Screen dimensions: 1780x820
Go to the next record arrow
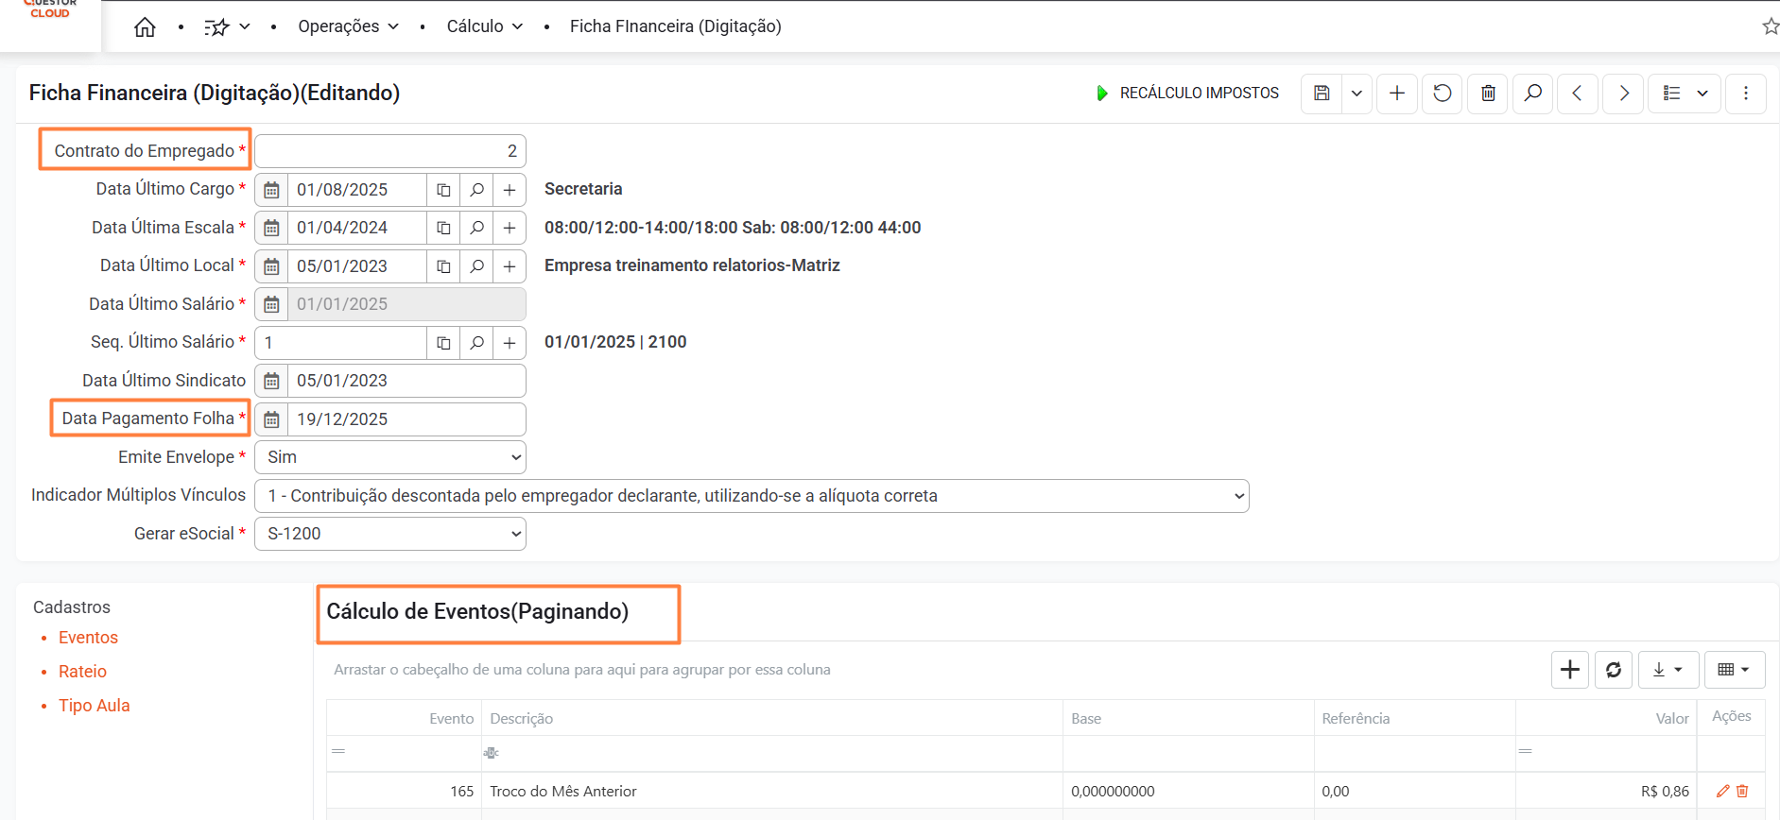coord(1623,93)
